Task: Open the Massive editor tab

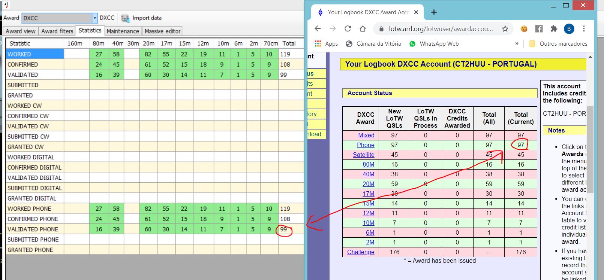Action: pos(162,31)
